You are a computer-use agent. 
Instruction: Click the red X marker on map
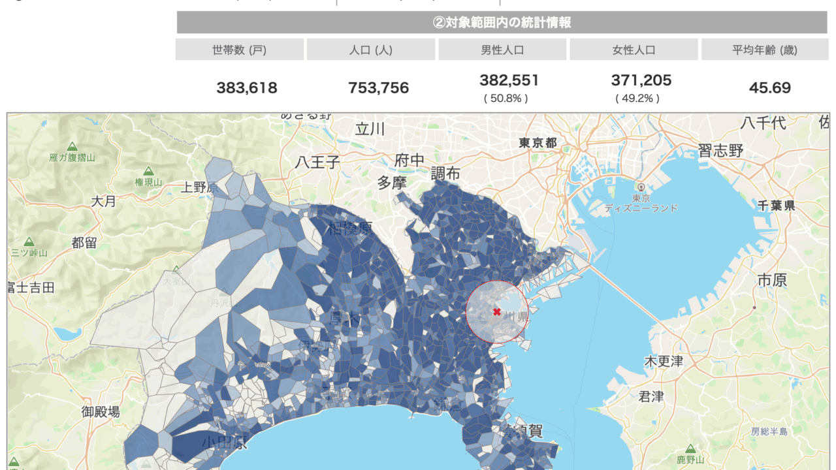[x=497, y=312]
